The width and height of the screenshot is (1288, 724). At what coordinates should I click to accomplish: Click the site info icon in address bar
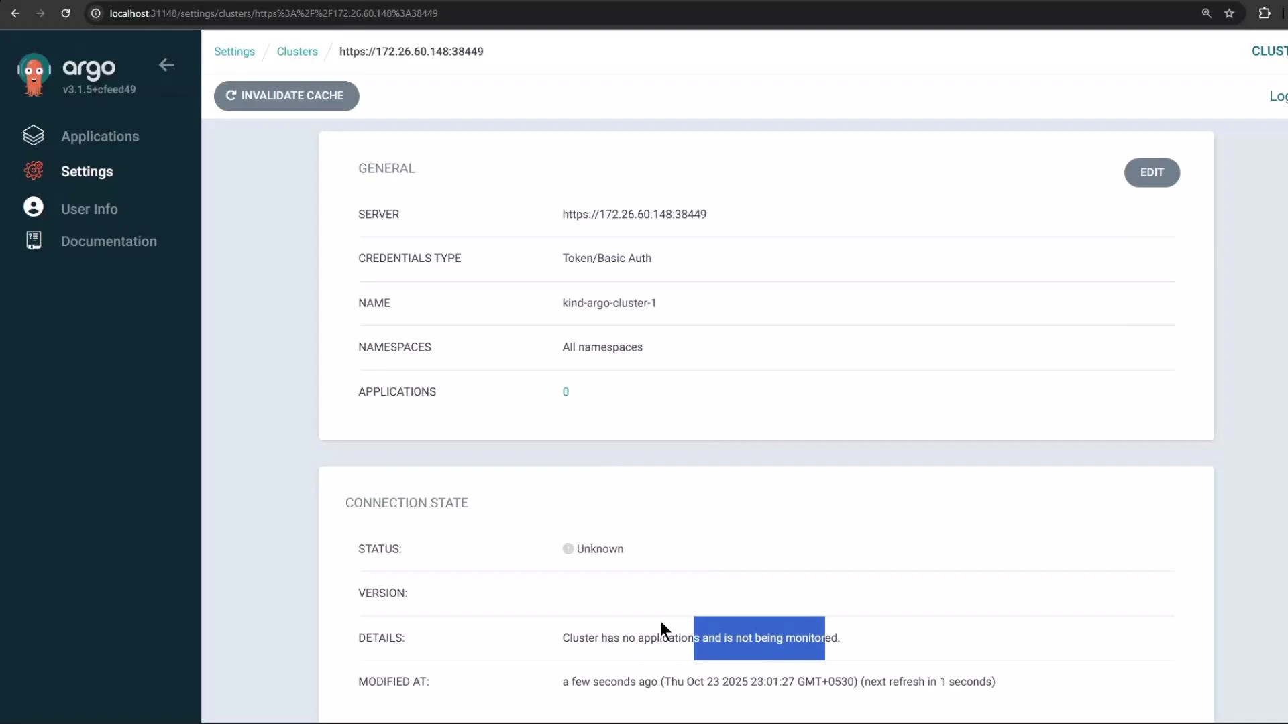point(96,13)
